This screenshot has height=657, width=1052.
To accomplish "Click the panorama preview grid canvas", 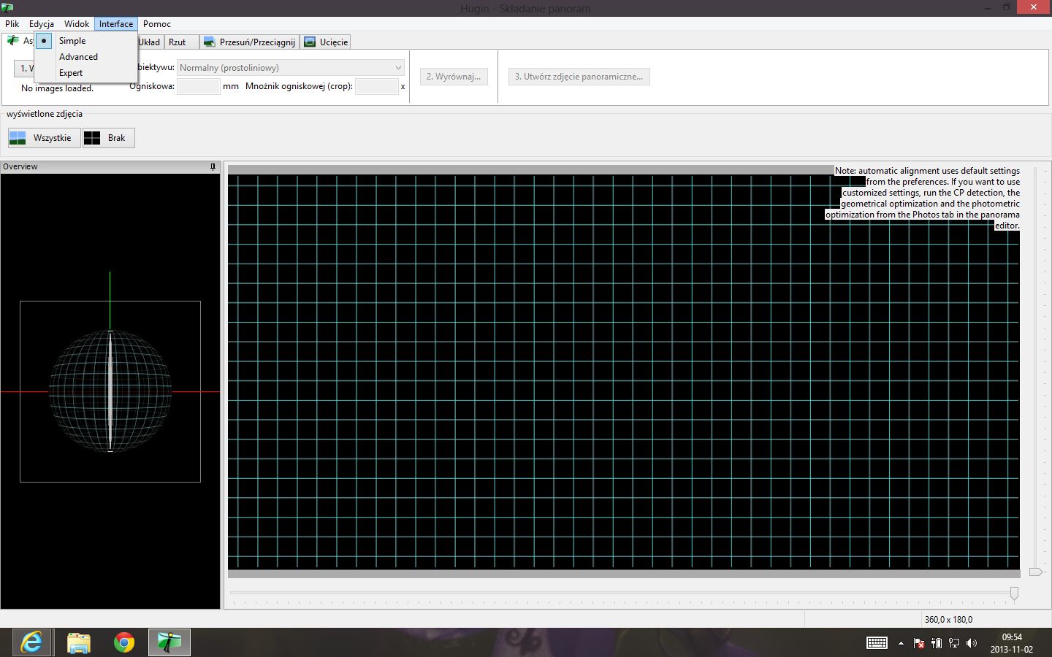I will tap(623, 372).
